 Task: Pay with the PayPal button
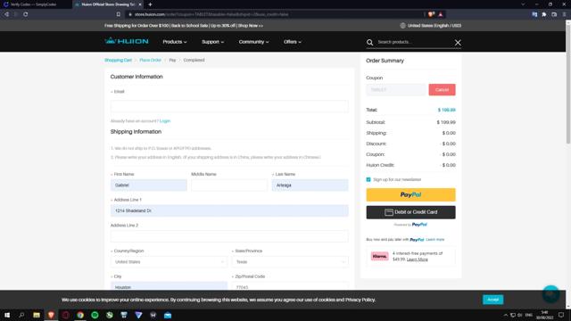pyautogui.click(x=410, y=194)
